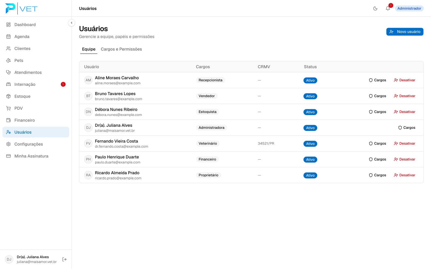Switch to Cargos e Permissões tab

(121, 49)
